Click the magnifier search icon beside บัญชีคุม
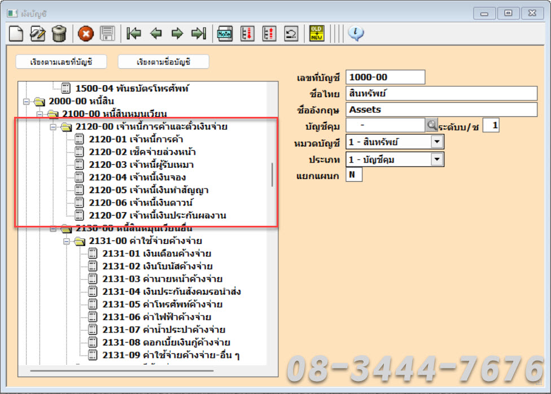Screen dimensions: 551x394 (x=432, y=125)
